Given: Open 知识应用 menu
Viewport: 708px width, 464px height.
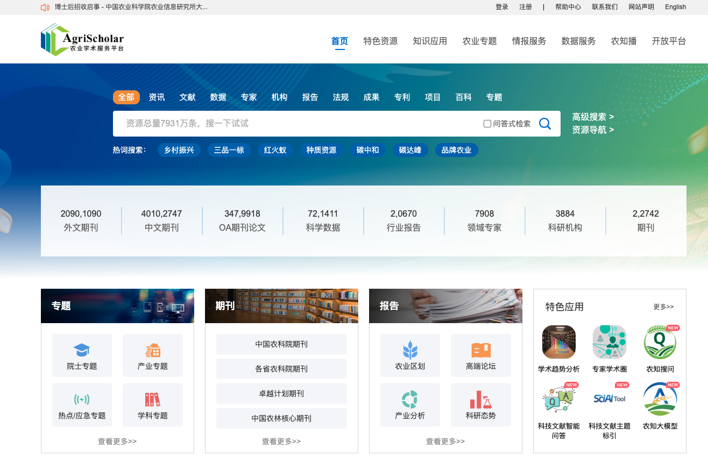Looking at the screenshot, I should coord(430,41).
